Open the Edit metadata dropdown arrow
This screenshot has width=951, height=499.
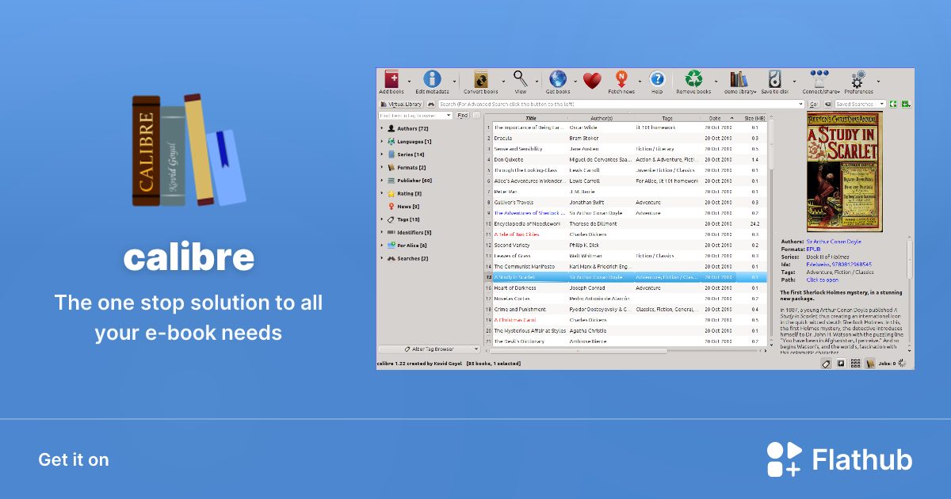click(x=455, y=81)
